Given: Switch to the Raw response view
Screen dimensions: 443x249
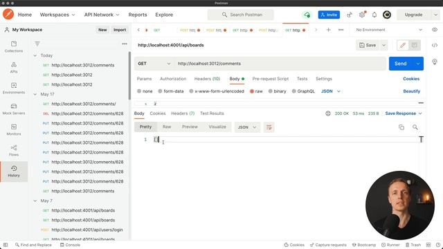Looking at the screenshot, I should click(167, 127).
